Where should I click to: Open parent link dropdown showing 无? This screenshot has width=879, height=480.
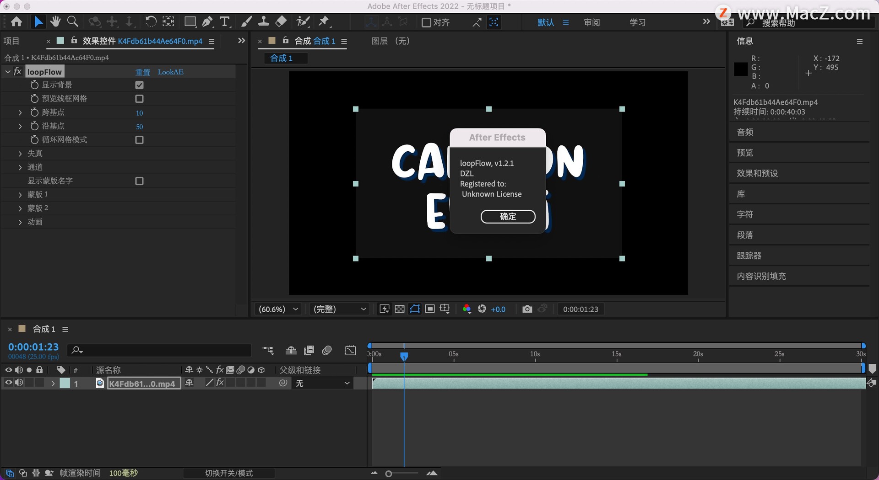(x=323, y=383)
